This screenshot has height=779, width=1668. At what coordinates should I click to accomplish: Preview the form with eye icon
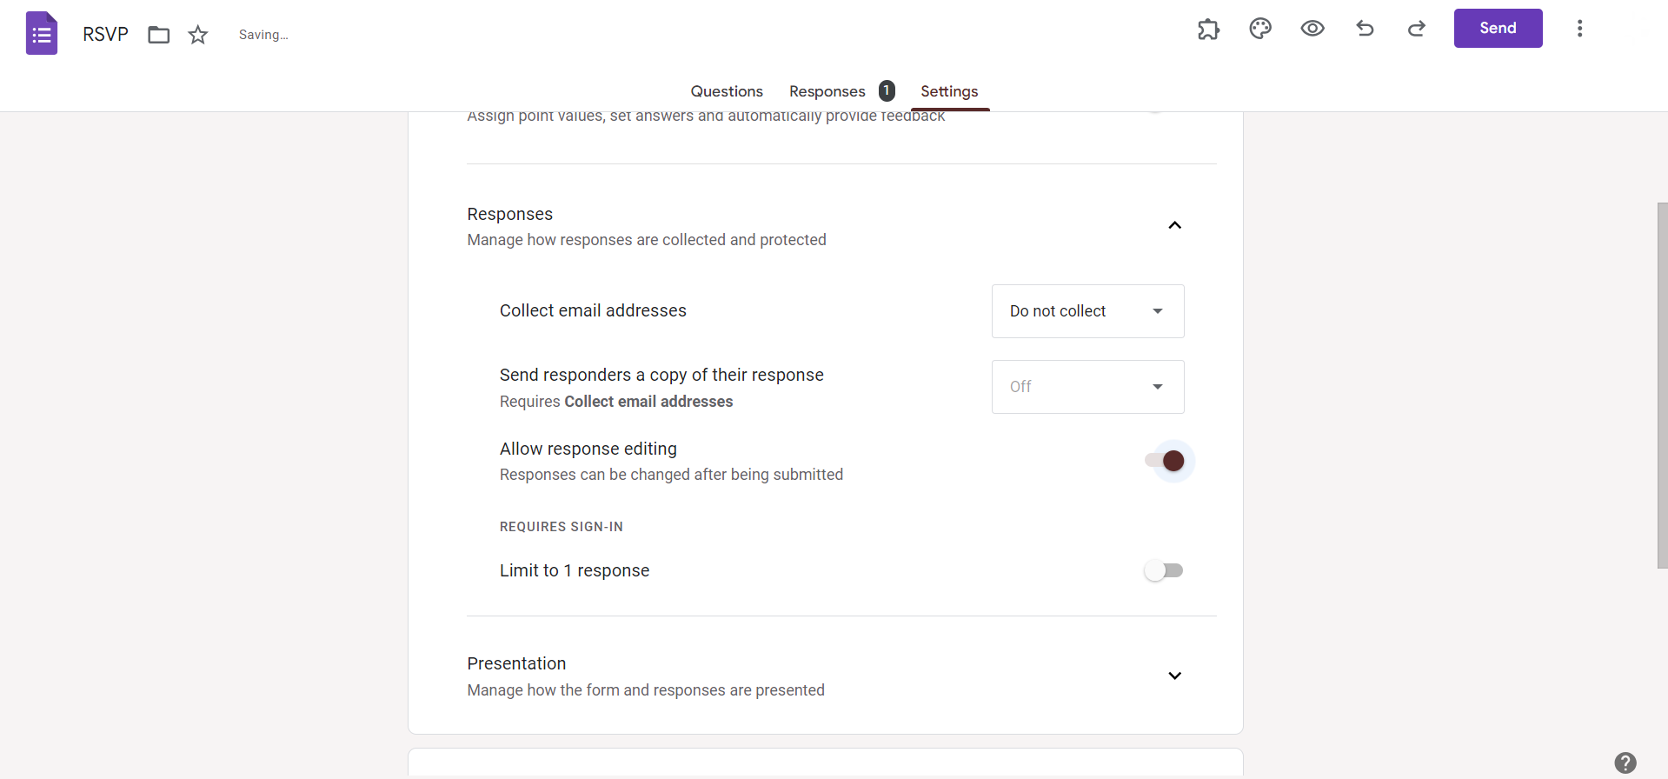(1312, 29)
